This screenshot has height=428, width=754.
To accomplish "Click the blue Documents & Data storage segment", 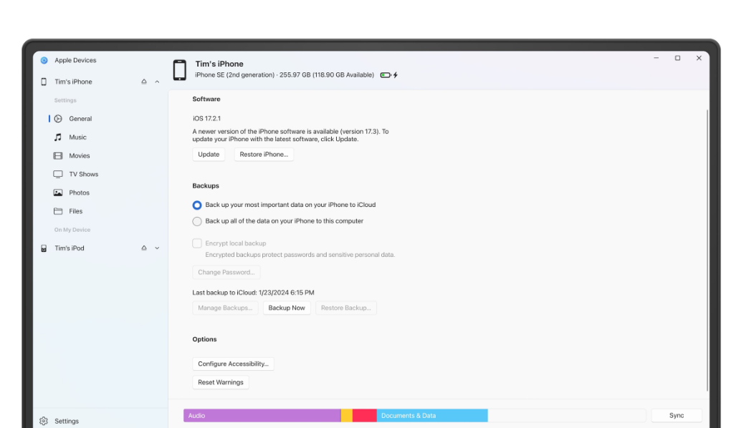I will click(x=431, y=416).
